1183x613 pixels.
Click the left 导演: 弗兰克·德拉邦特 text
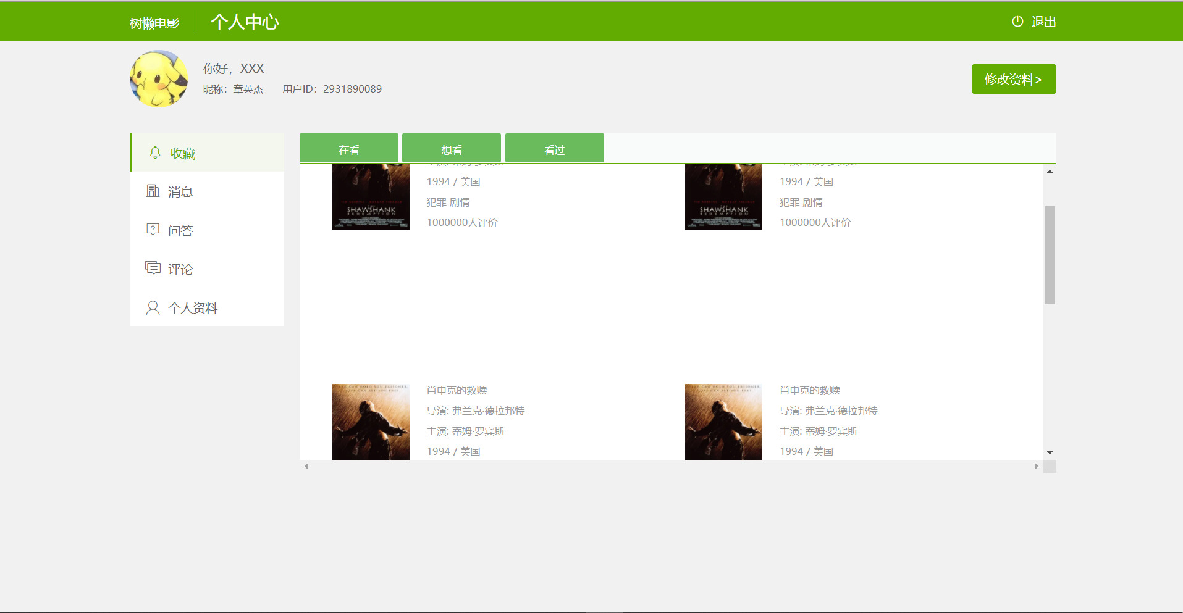(476, 411)
